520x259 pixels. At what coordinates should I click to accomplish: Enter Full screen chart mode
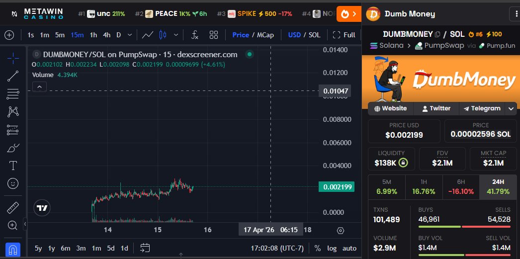click(344, 35)
